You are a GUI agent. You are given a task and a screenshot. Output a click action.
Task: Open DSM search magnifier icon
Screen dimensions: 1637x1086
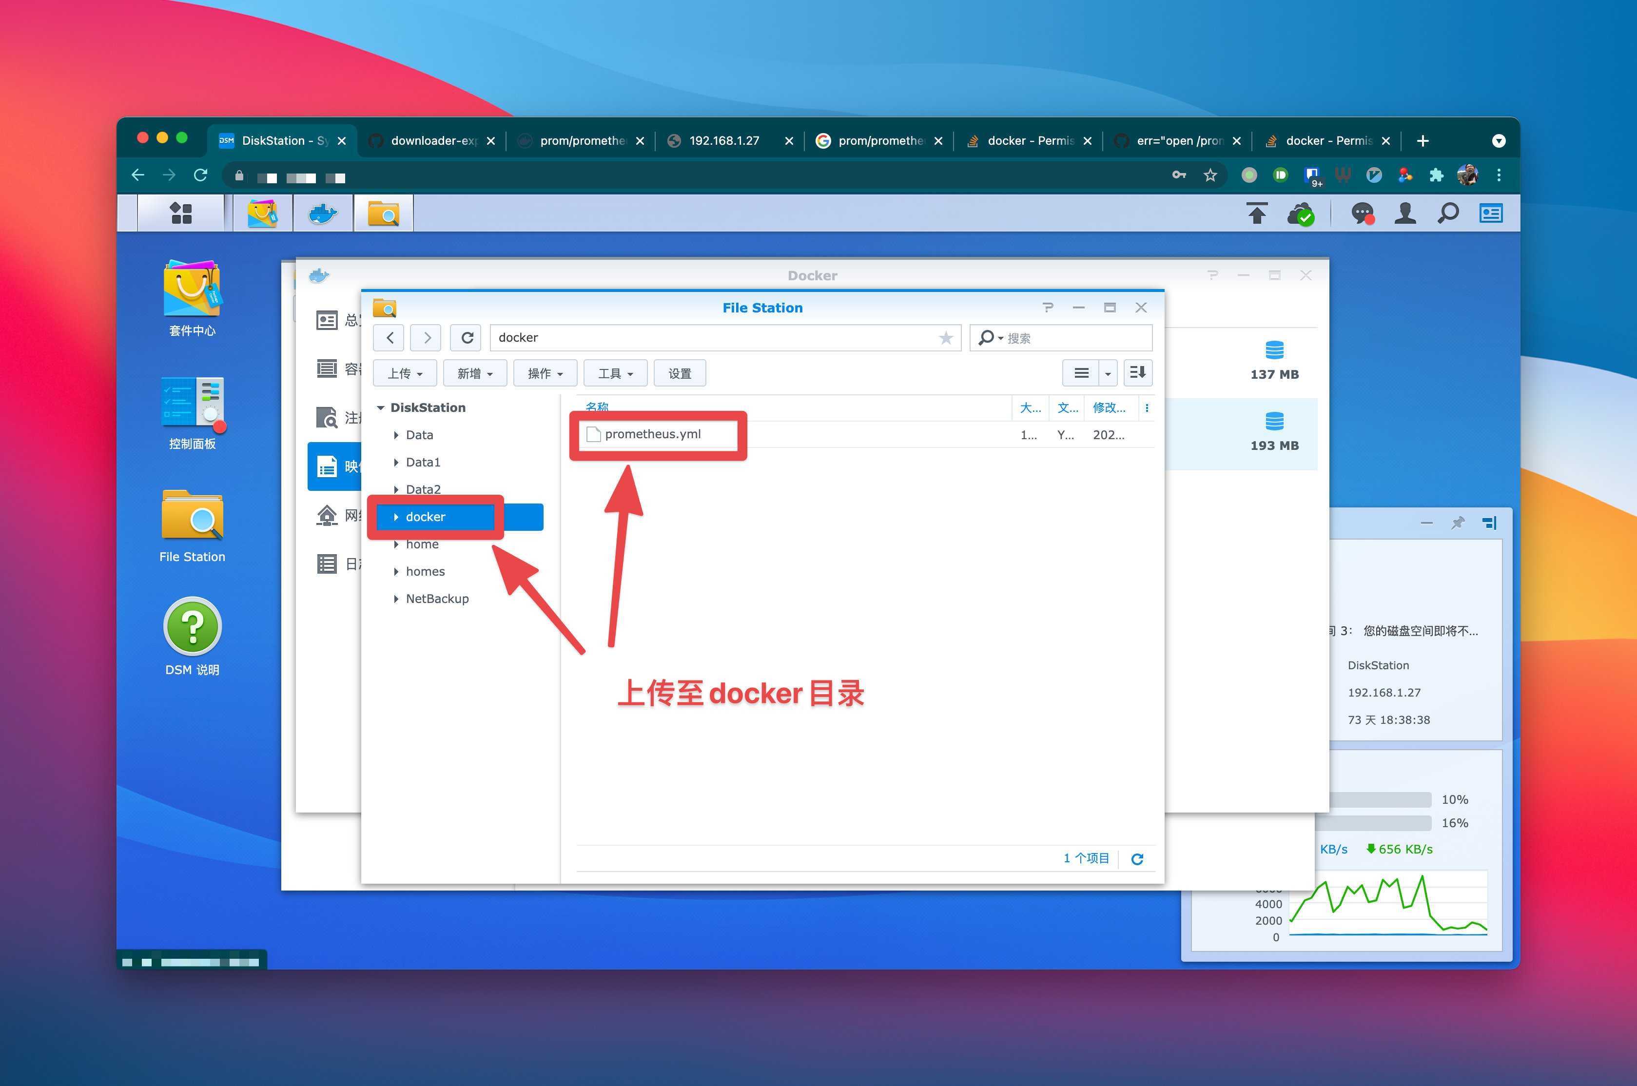click(1448, 214)
